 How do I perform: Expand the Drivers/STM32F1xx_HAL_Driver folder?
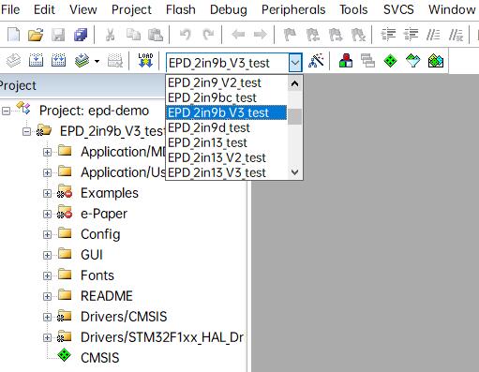[47, 337]
